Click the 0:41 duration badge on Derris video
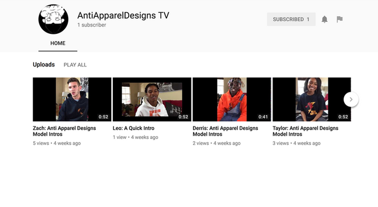378x207 pixels. (263, 117)
